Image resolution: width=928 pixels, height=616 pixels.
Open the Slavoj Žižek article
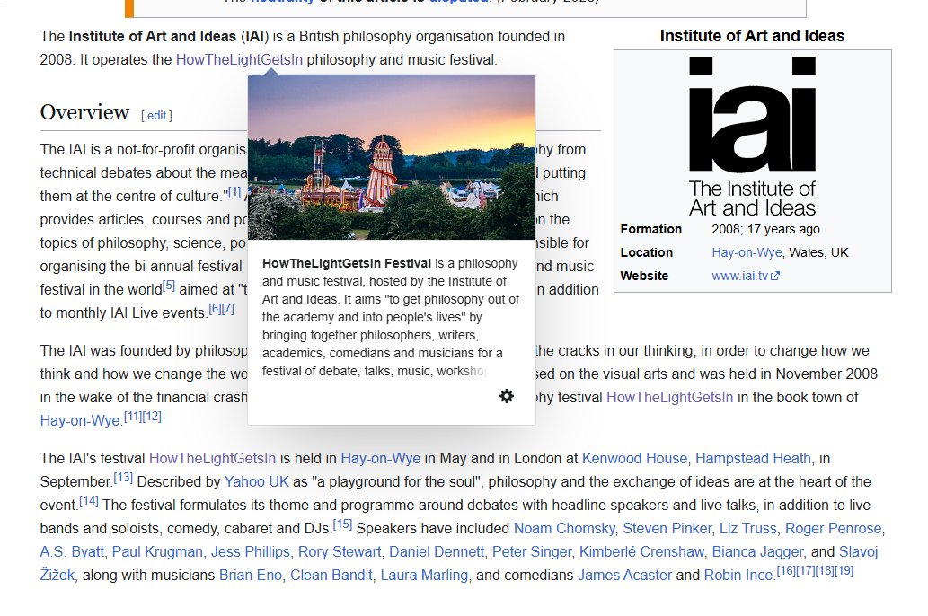point(858,552)
